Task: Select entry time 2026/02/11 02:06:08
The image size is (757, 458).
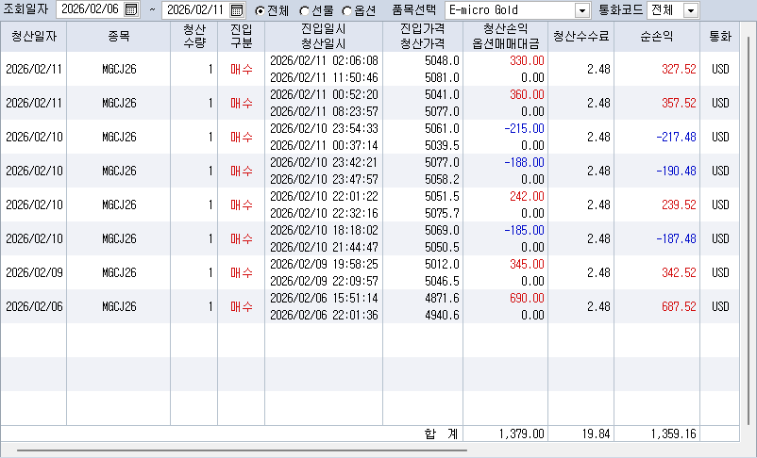Action: click(x=324, y=60)
